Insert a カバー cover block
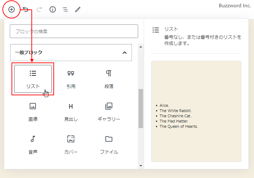 click(x=71, y=144)
